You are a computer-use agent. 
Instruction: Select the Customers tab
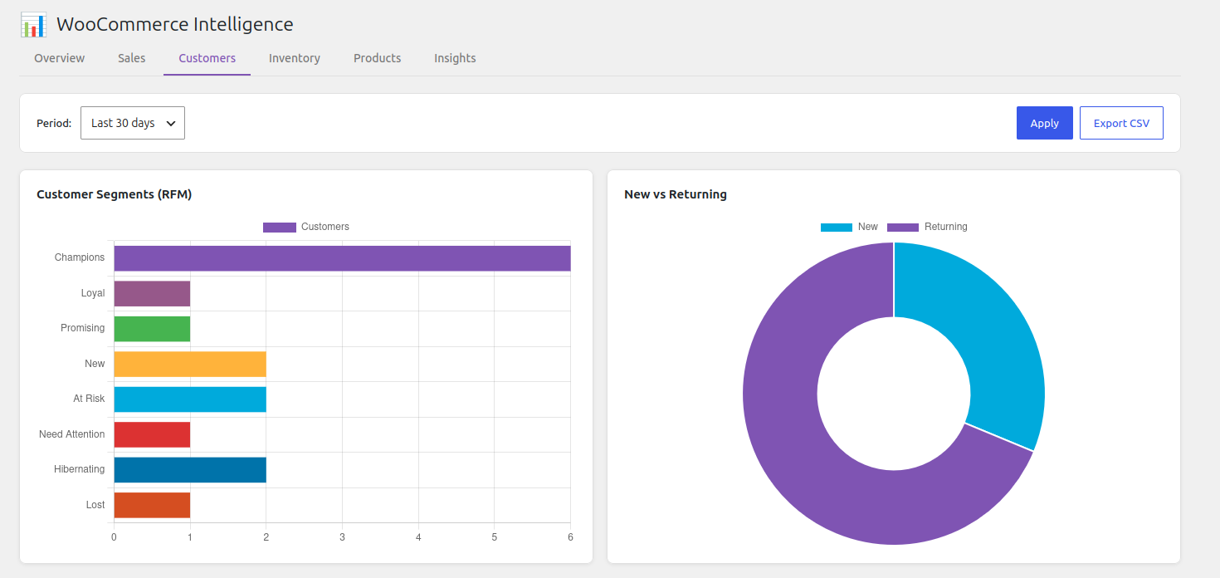[207, 58]
